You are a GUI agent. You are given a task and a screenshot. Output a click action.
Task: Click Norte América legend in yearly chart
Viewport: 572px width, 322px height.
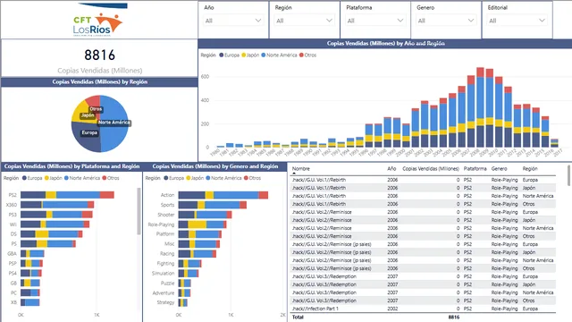(279, 55)
